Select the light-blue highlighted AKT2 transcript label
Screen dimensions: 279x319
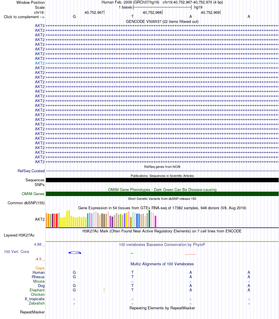click(40, 63)
